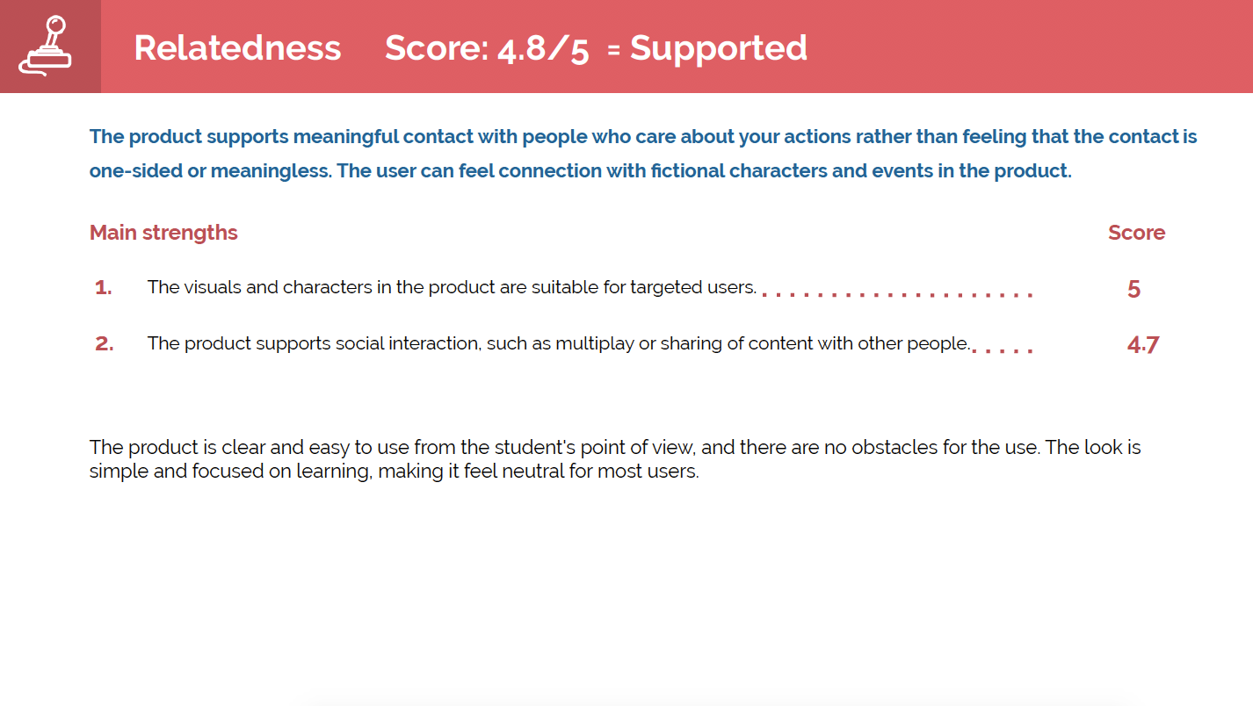Click the line 'simple and focused on learning'
Screen dimensions: 1253x706
(x=394, y=472)
